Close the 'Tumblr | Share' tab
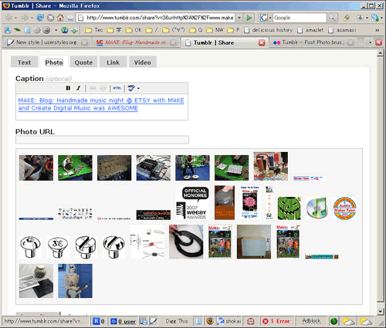 pyautogui.click(x=262, y=42)
